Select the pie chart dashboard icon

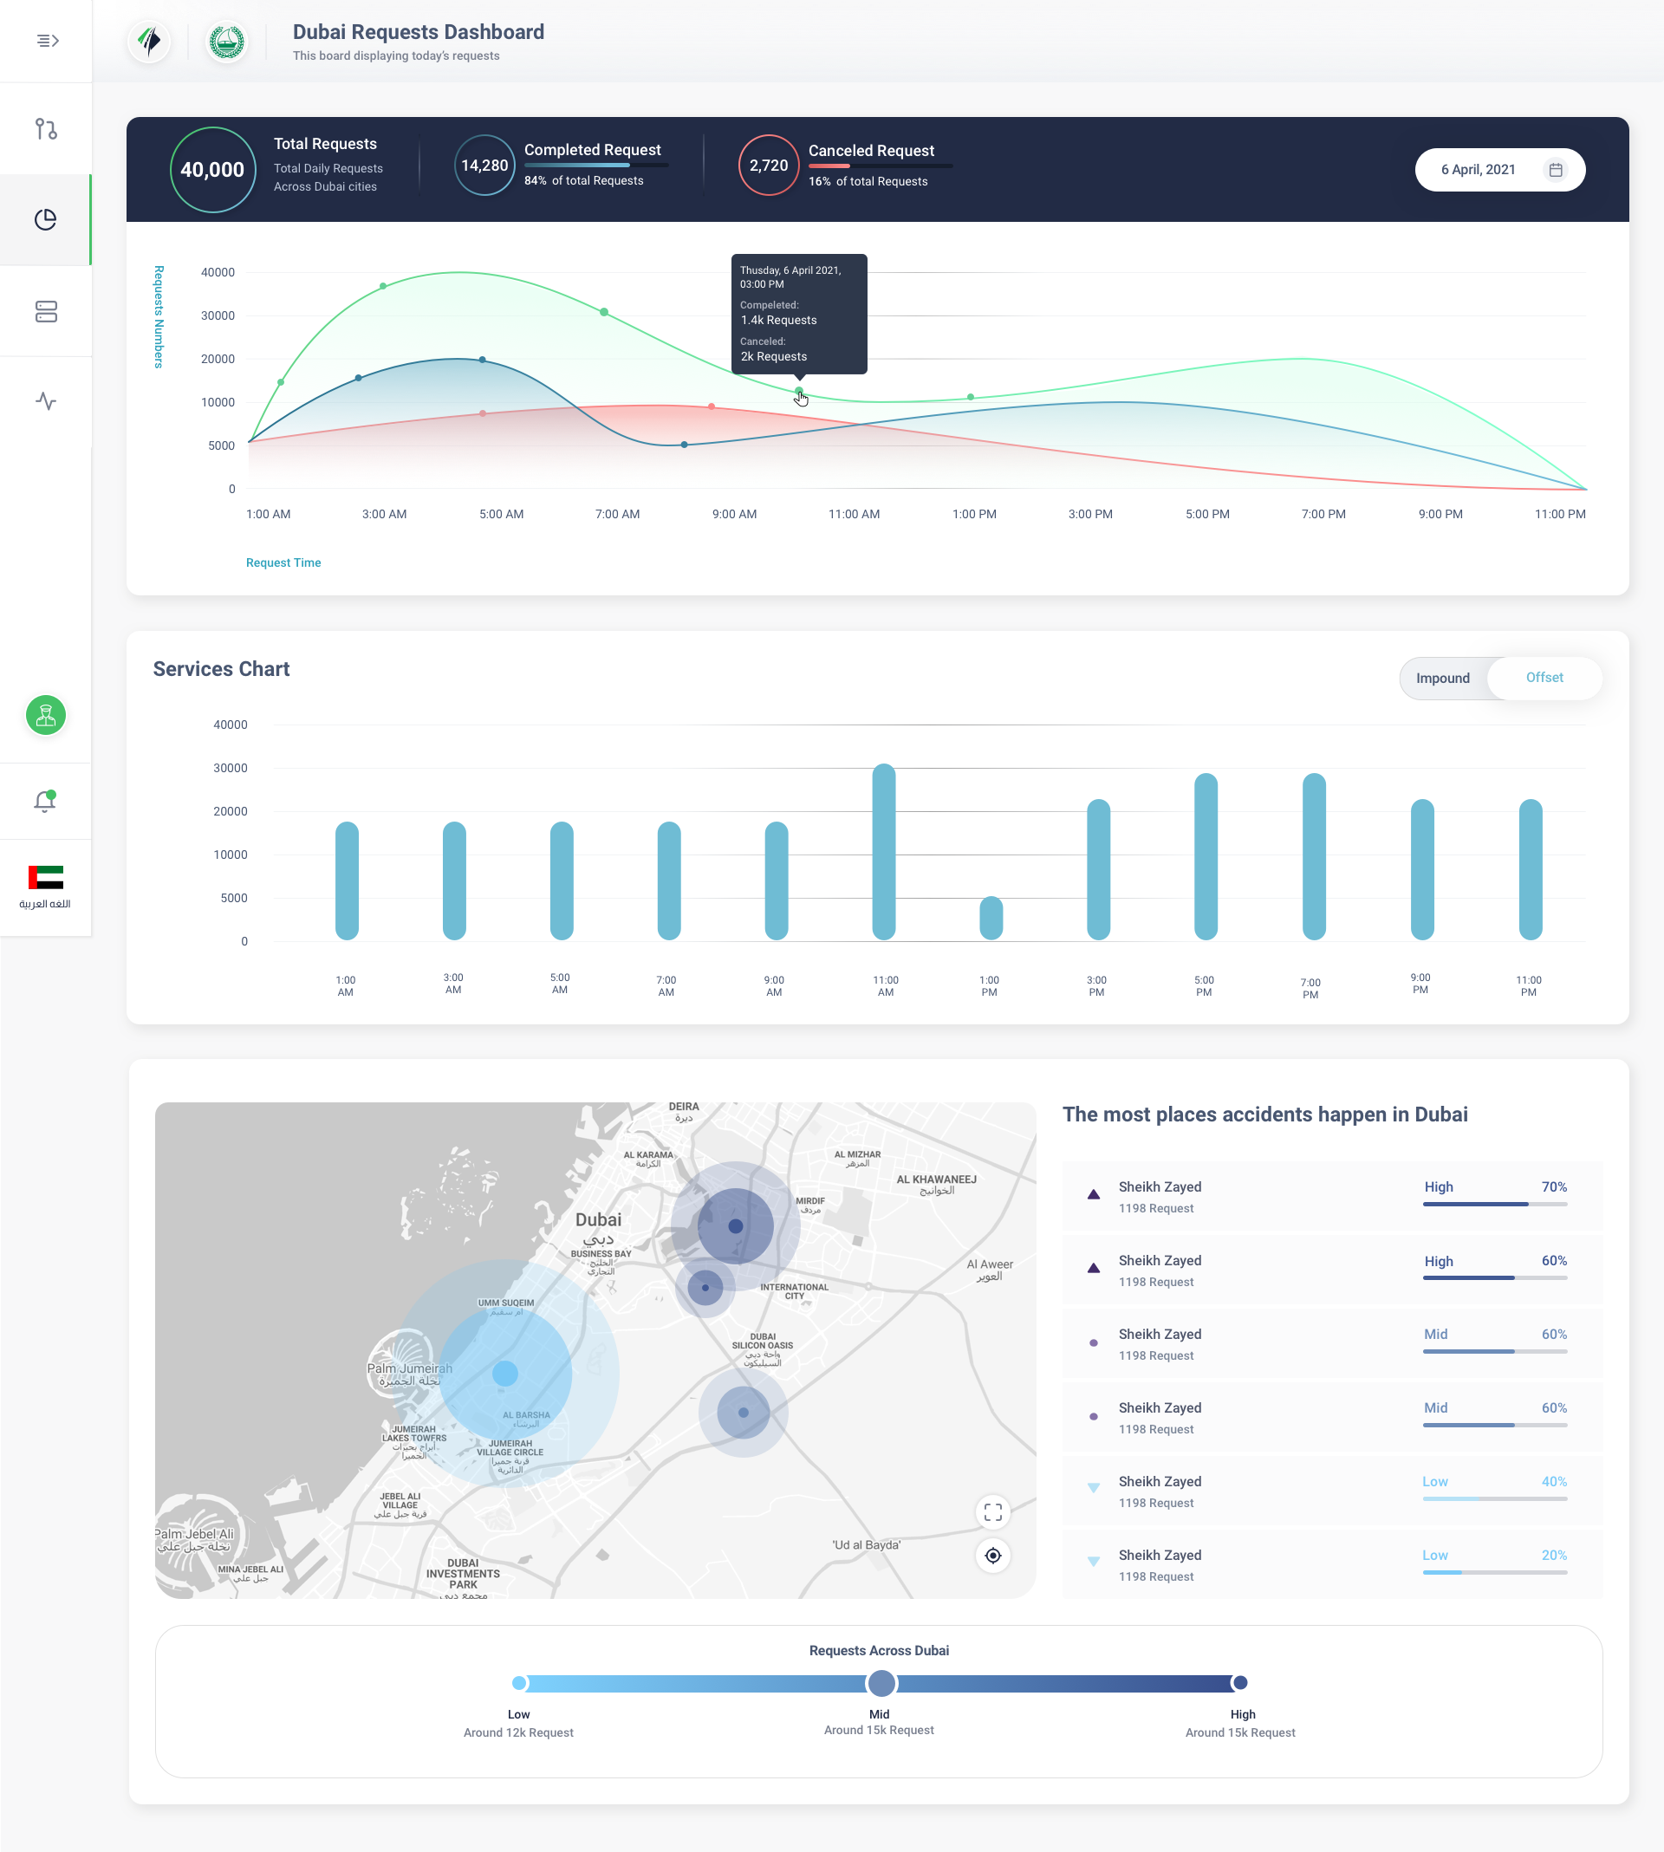point(46,219)
